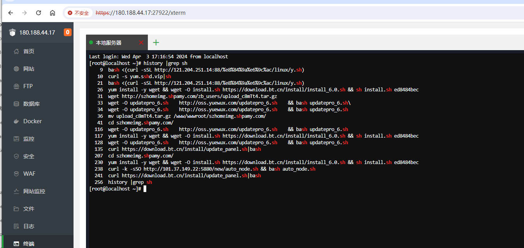The height and width of the screenshot is (248, 524).
Task: Click history line 128 wget updatepro_6.sh command
Action: pos(221,143)
